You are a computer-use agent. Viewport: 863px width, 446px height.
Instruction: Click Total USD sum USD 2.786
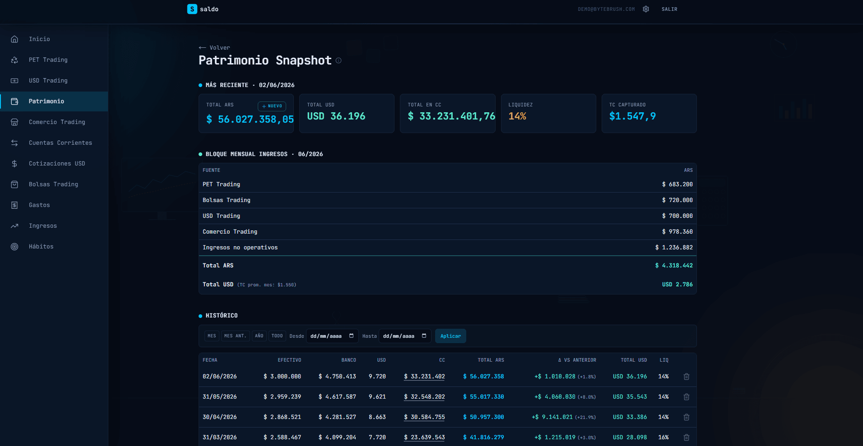(x=677, y=285)
